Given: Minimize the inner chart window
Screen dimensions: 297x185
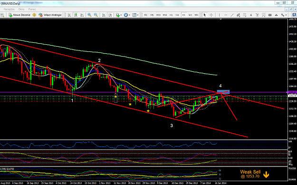Looking at the screenshot, I should tap(287, 9).
